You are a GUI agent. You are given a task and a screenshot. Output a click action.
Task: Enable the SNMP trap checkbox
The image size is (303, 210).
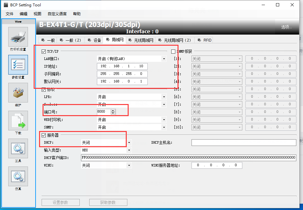coord(173,51)
